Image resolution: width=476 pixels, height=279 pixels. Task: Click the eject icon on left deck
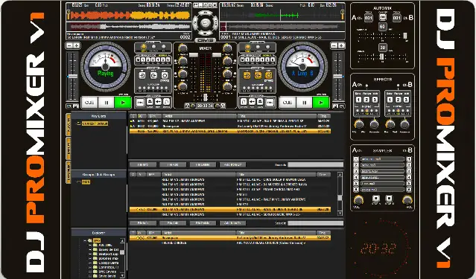point(150,102)
